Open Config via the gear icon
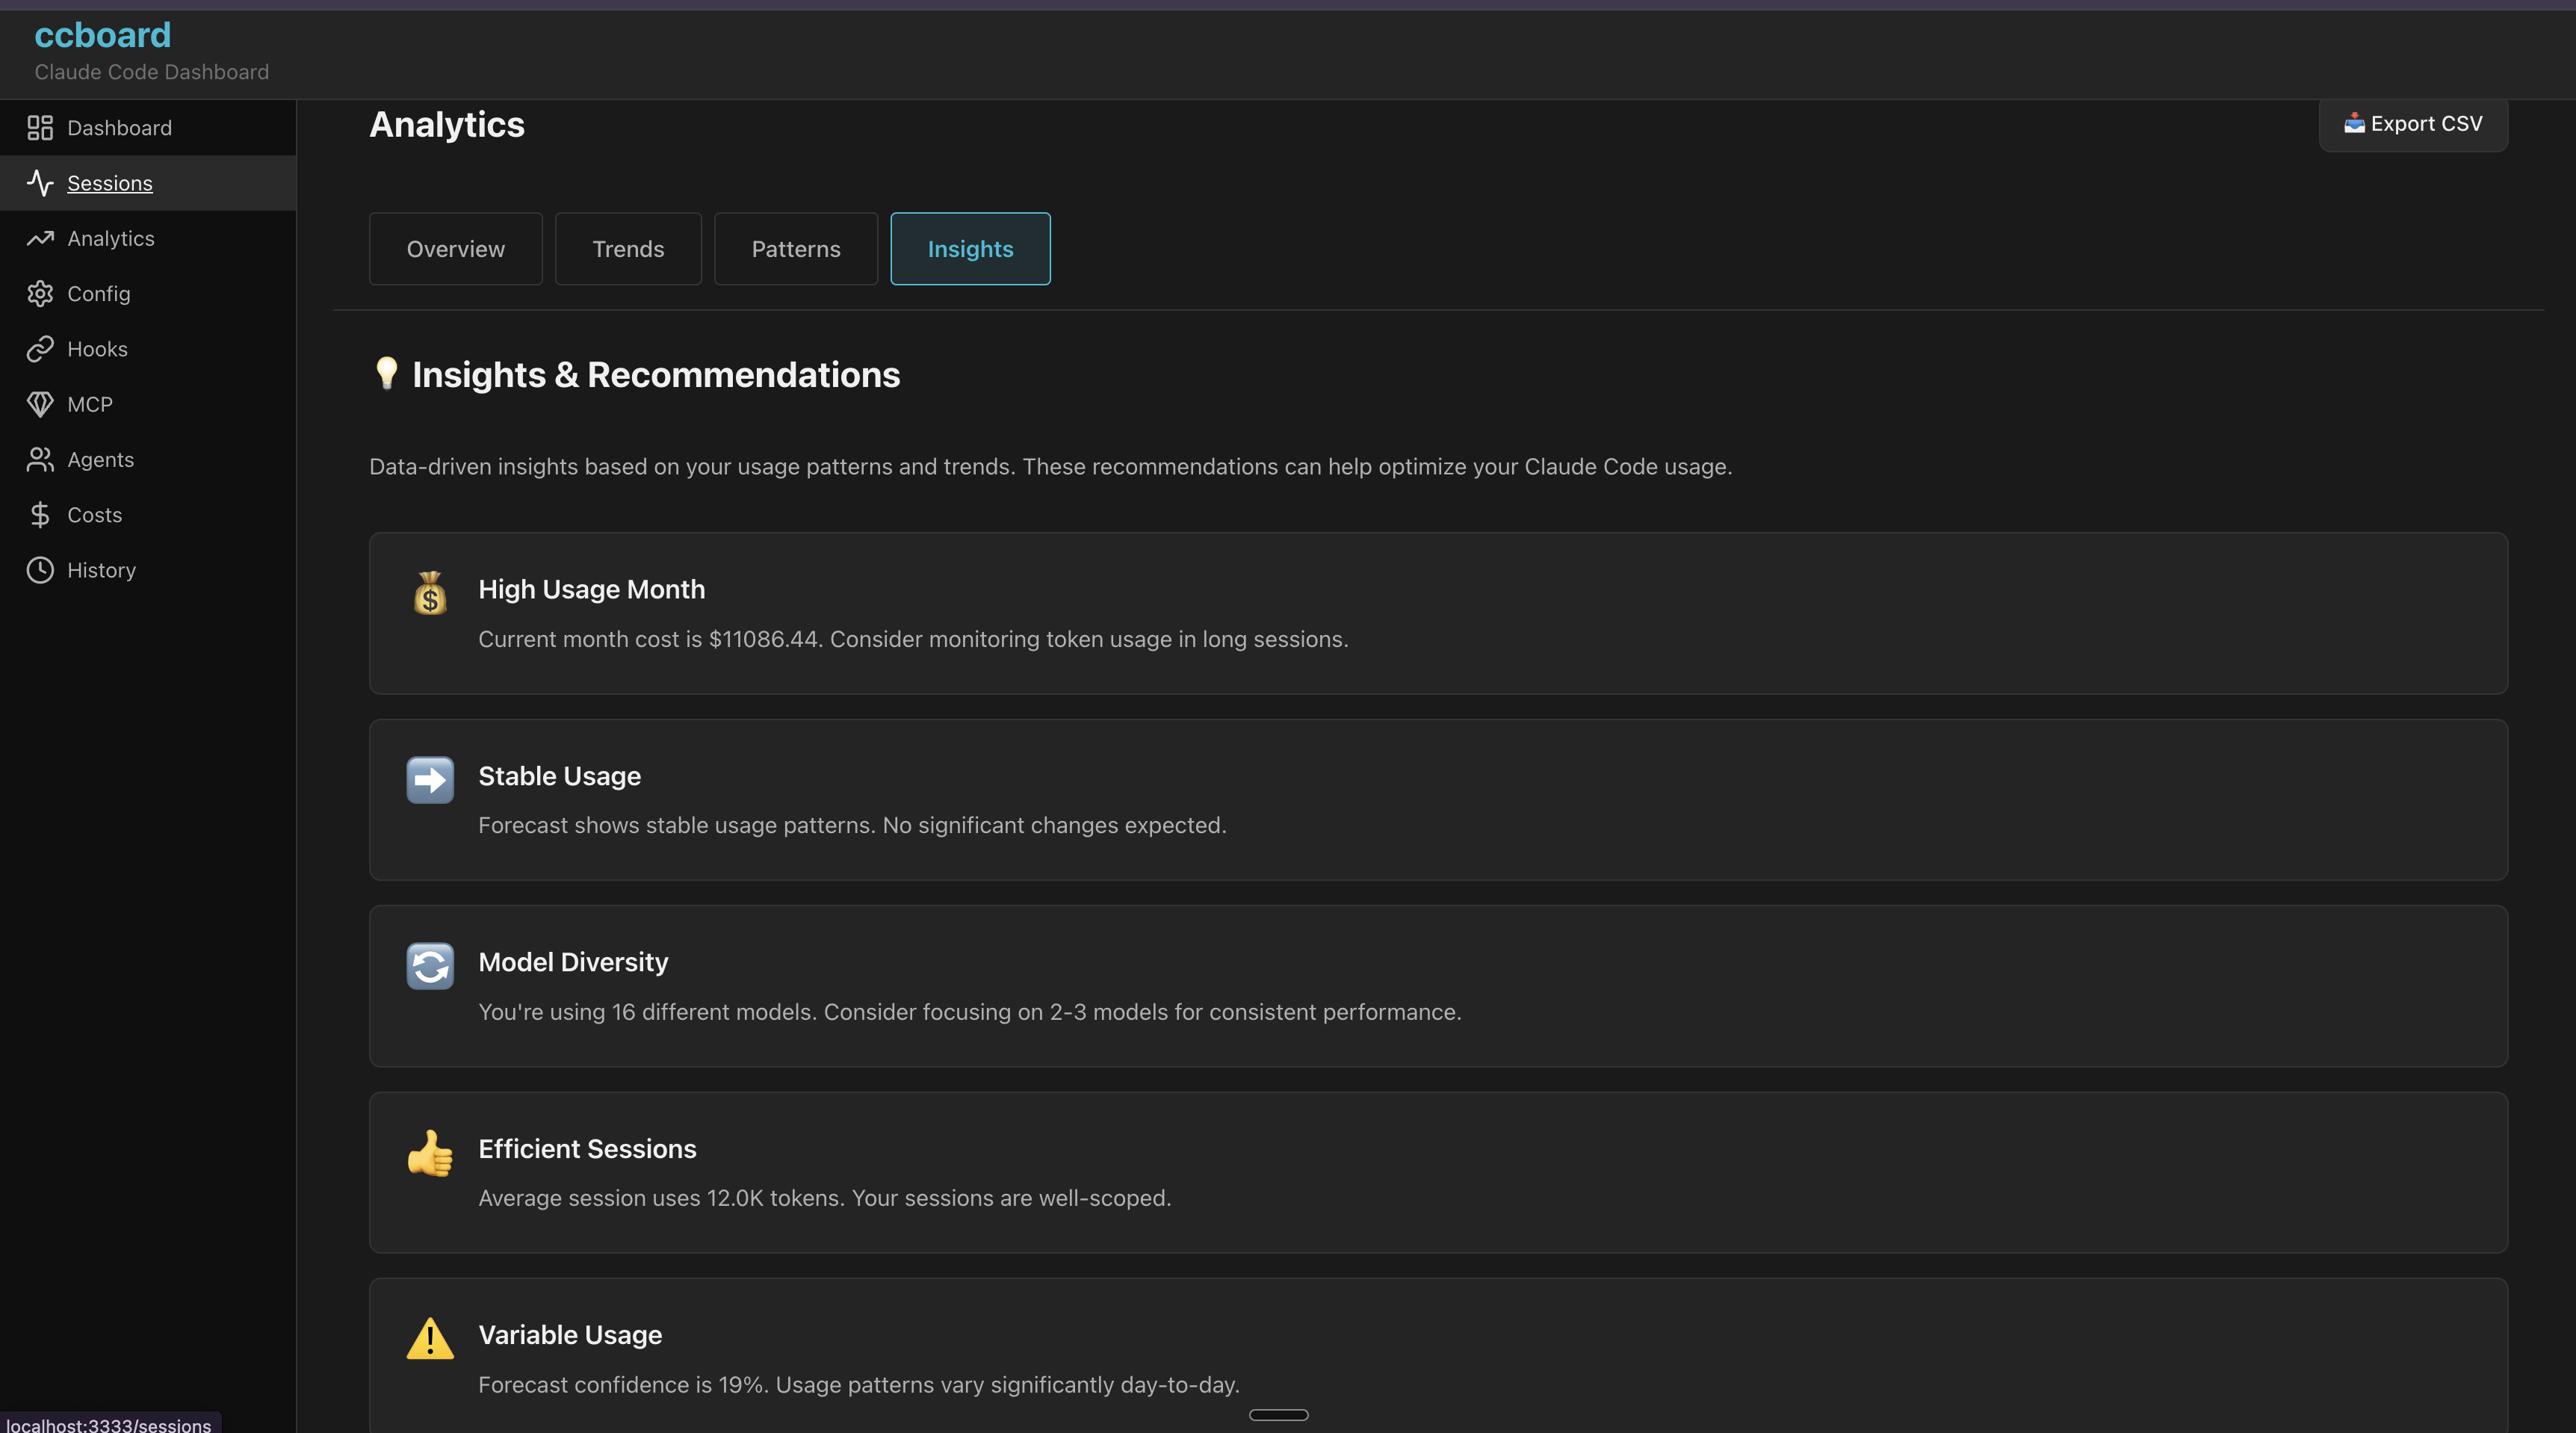2576x1433 pixels. tap(40, 293)
